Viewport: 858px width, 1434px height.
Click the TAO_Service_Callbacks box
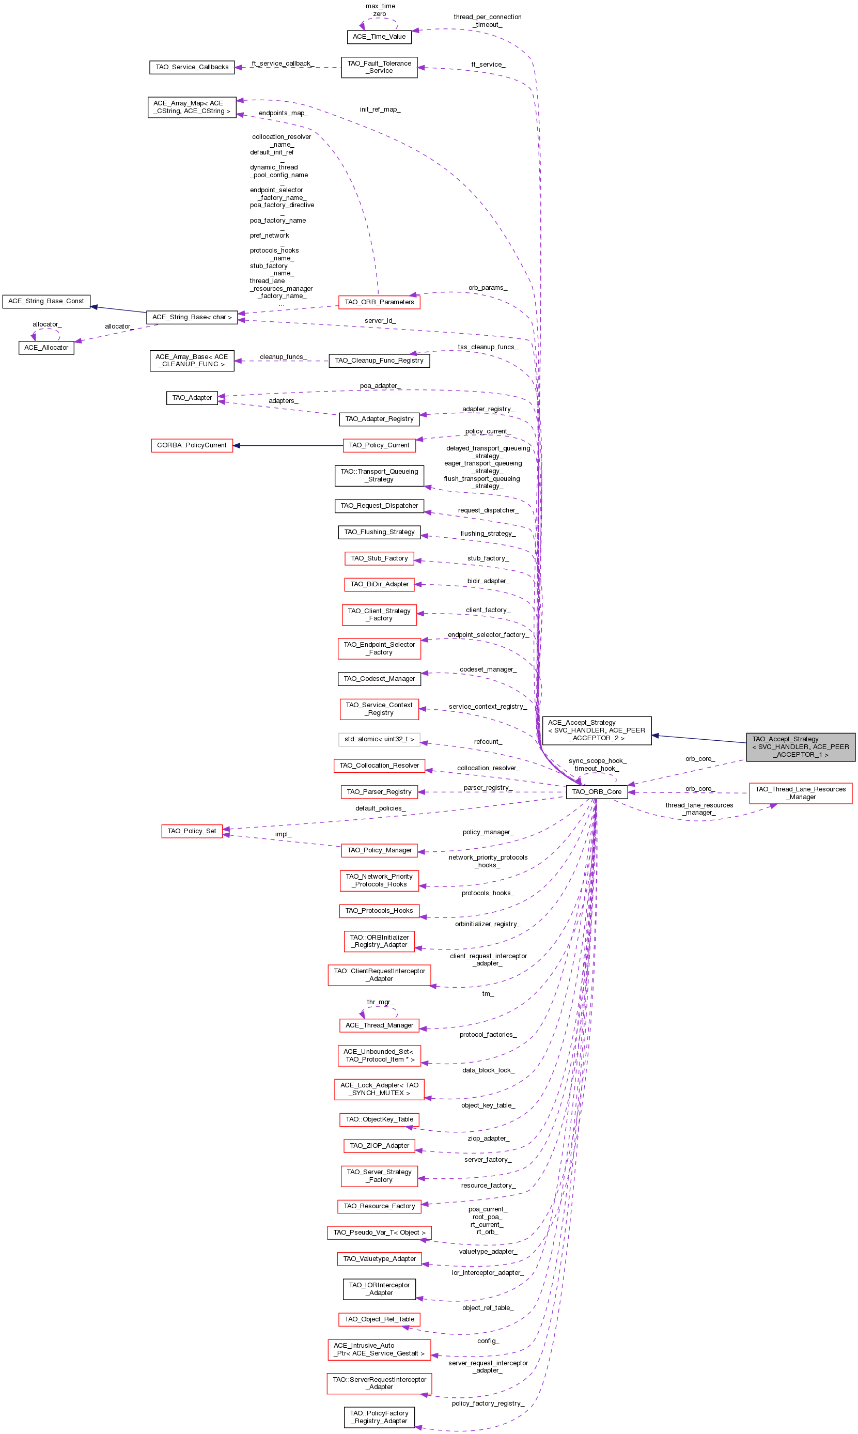pos(192,67)
